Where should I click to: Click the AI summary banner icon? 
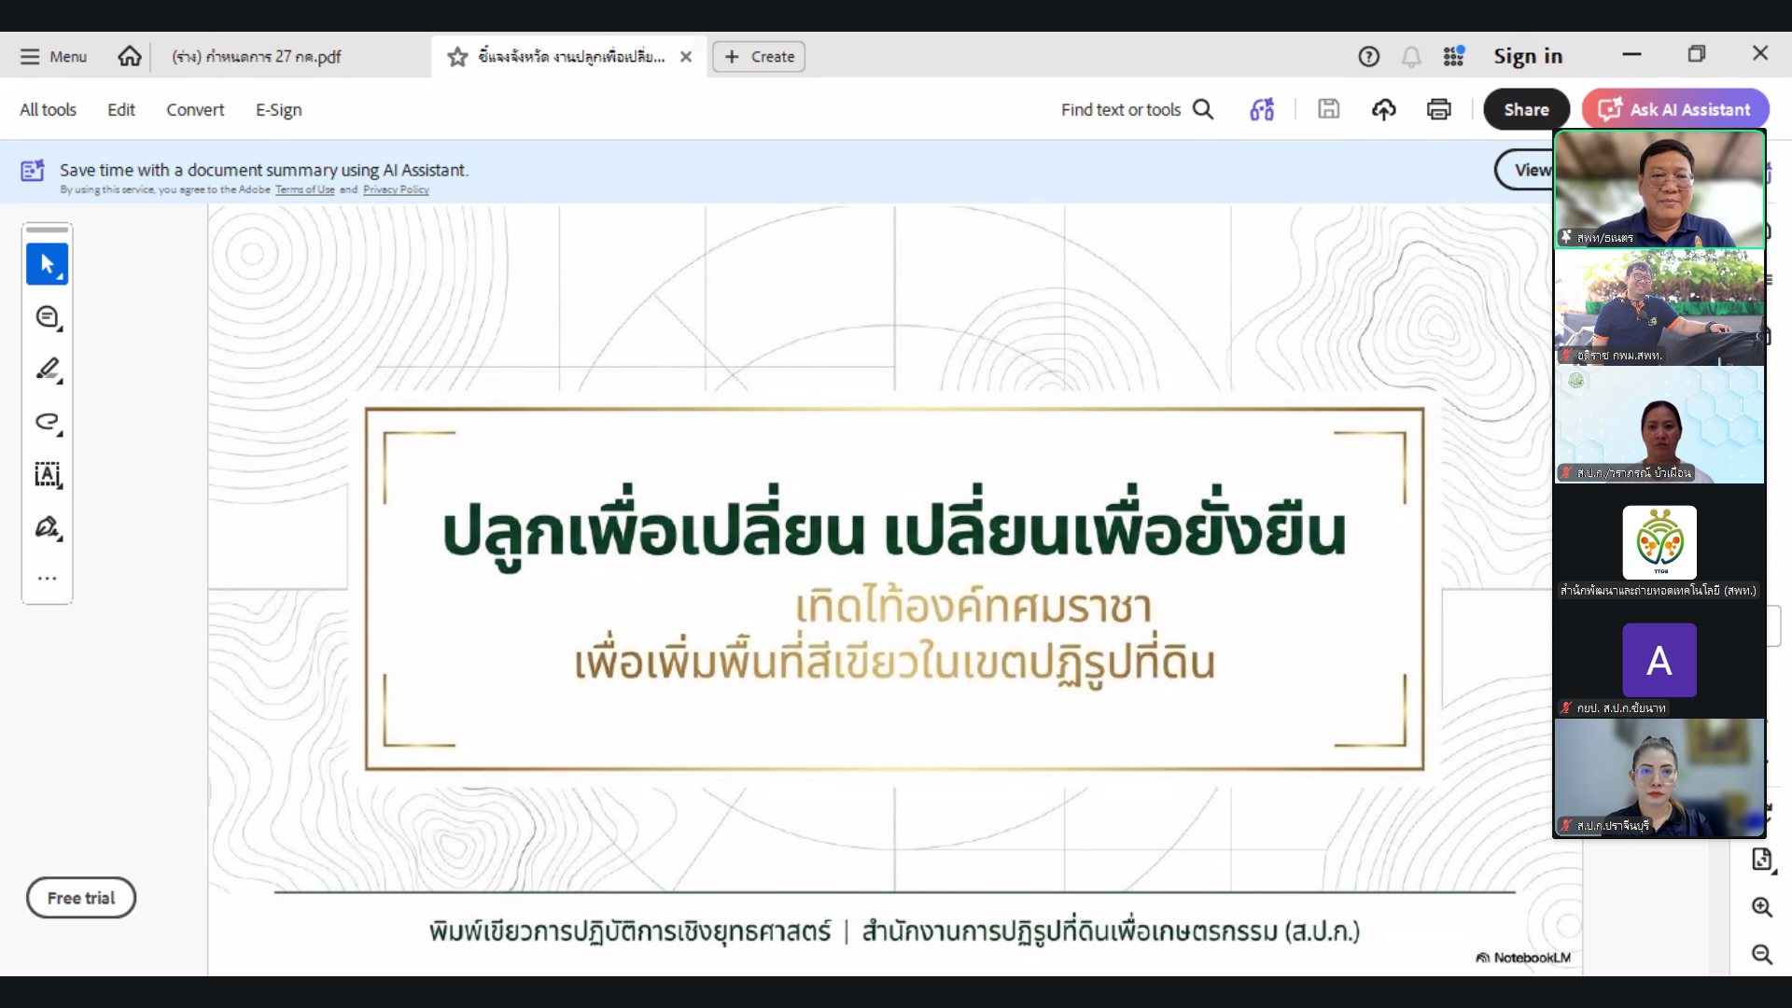click(33, 171)
